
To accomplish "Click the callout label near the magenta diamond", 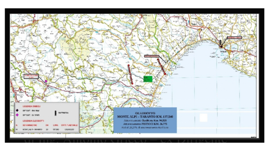I will point(31,76).
